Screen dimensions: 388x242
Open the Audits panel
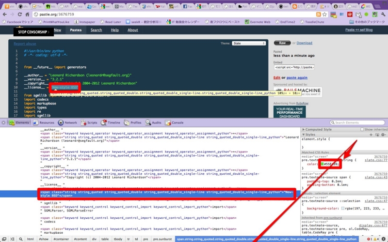click(153, 122)
